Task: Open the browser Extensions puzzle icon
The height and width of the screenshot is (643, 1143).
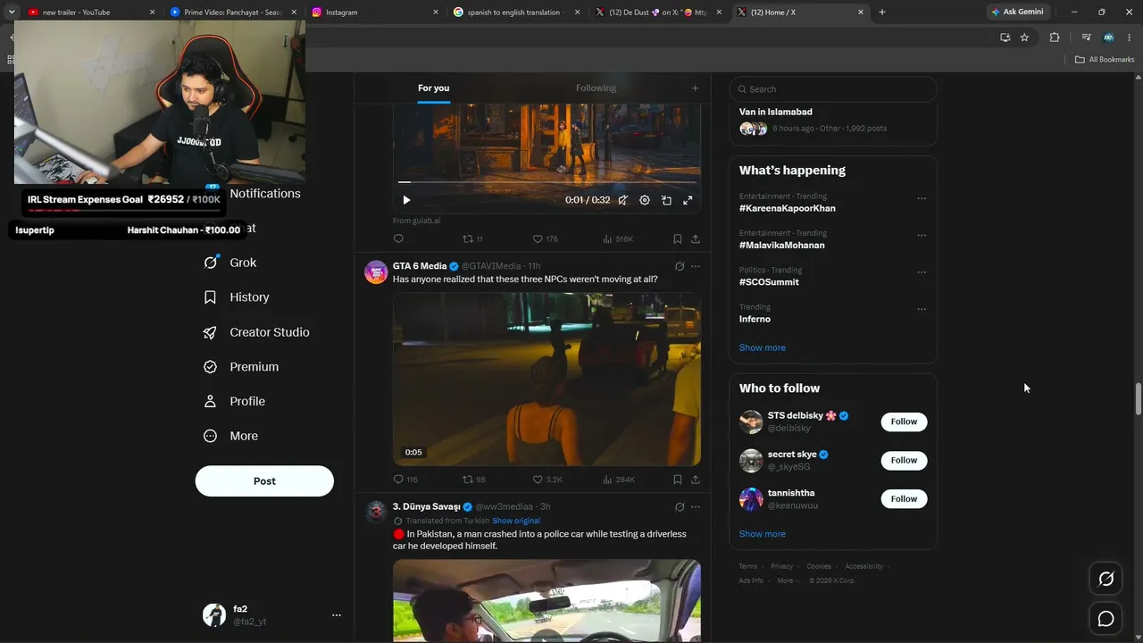Action: point(1055,38)
